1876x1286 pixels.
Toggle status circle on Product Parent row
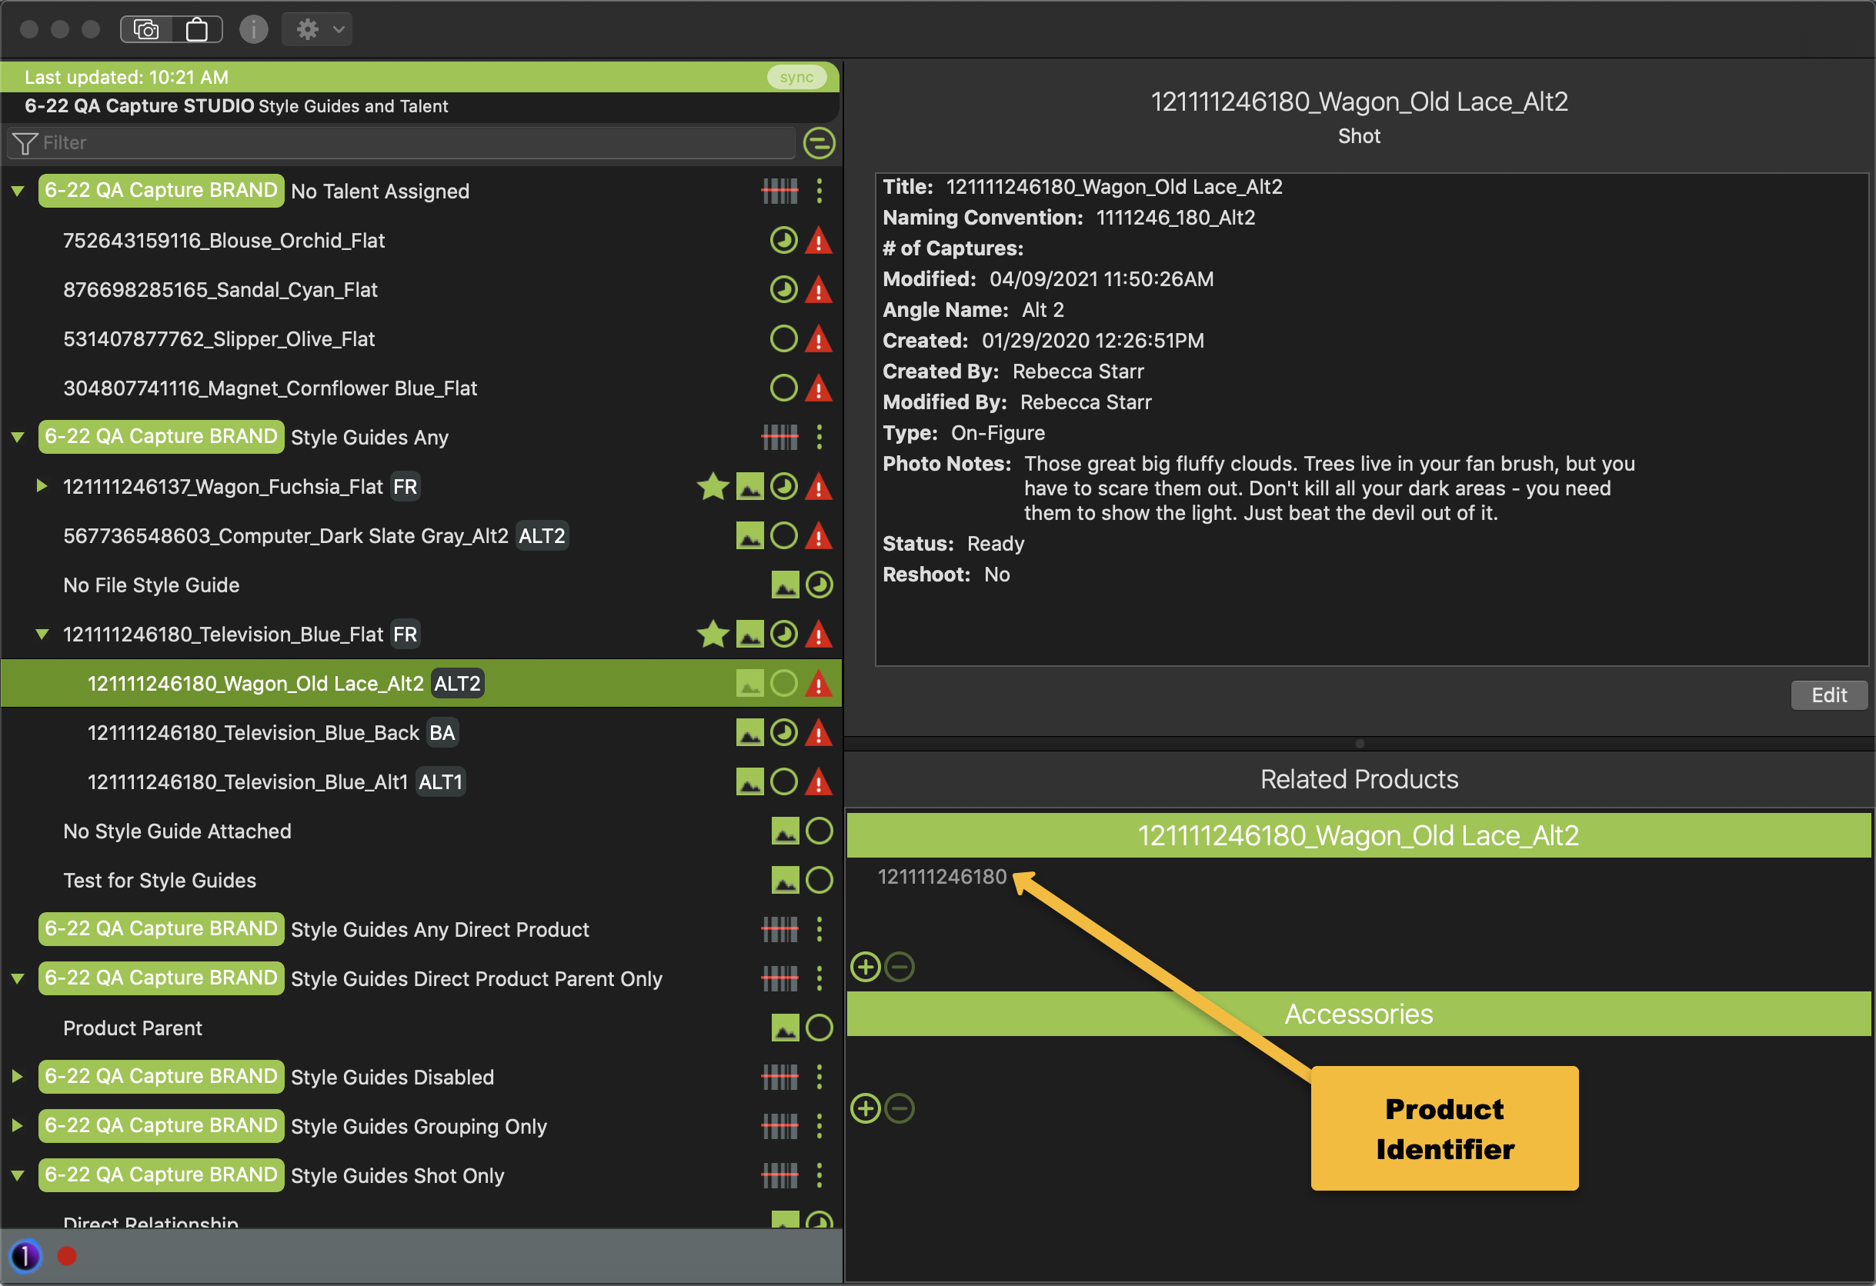819,1028
